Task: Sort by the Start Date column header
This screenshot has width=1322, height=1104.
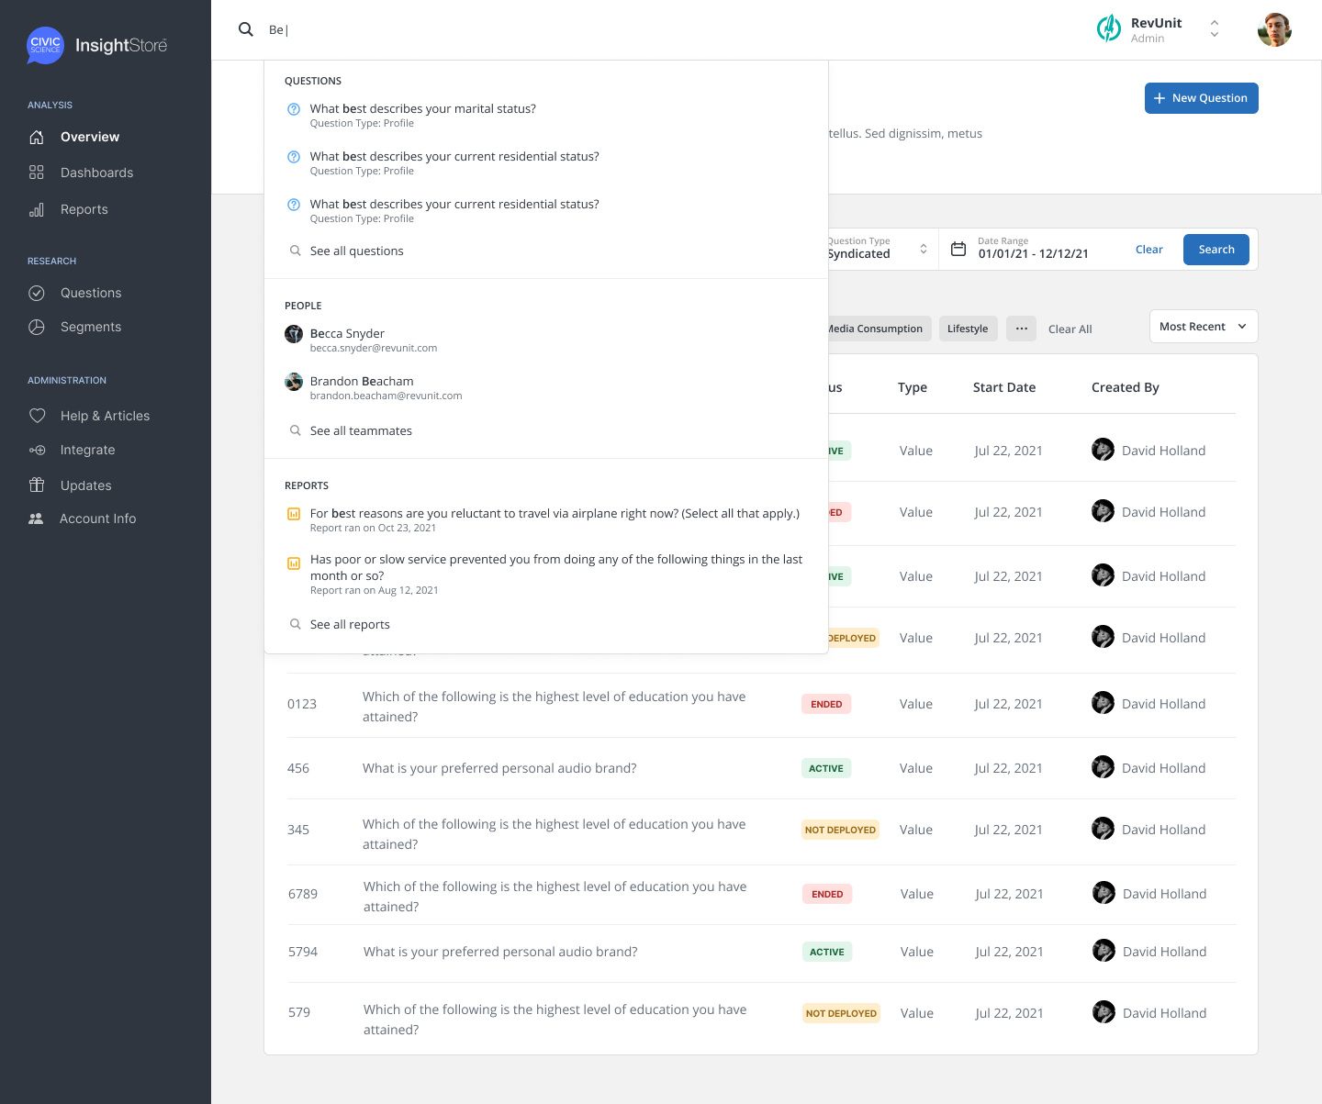Action: click(1004, 387)
